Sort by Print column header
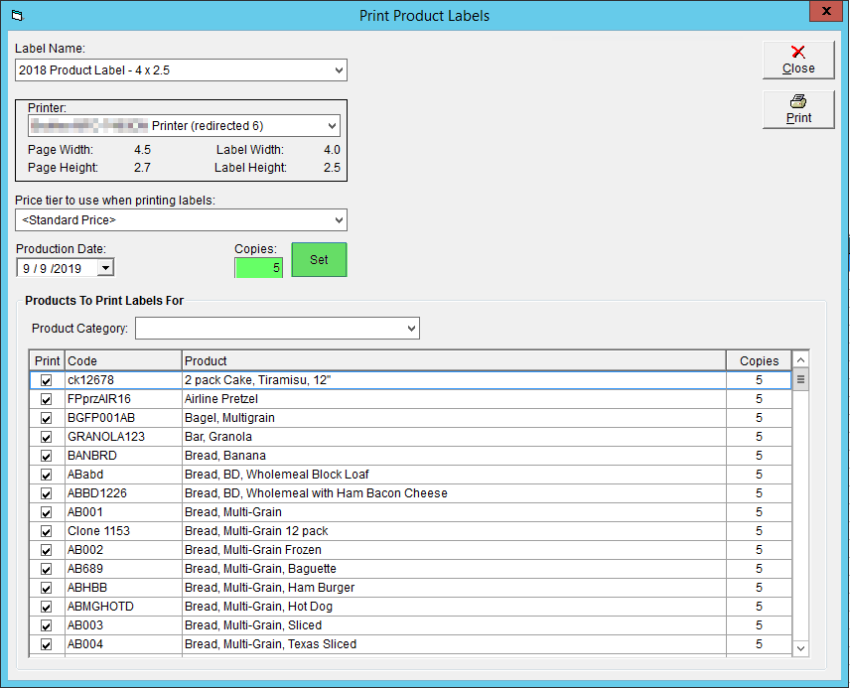The width and height of the screenshot is (850, 688). click(47, 360)
